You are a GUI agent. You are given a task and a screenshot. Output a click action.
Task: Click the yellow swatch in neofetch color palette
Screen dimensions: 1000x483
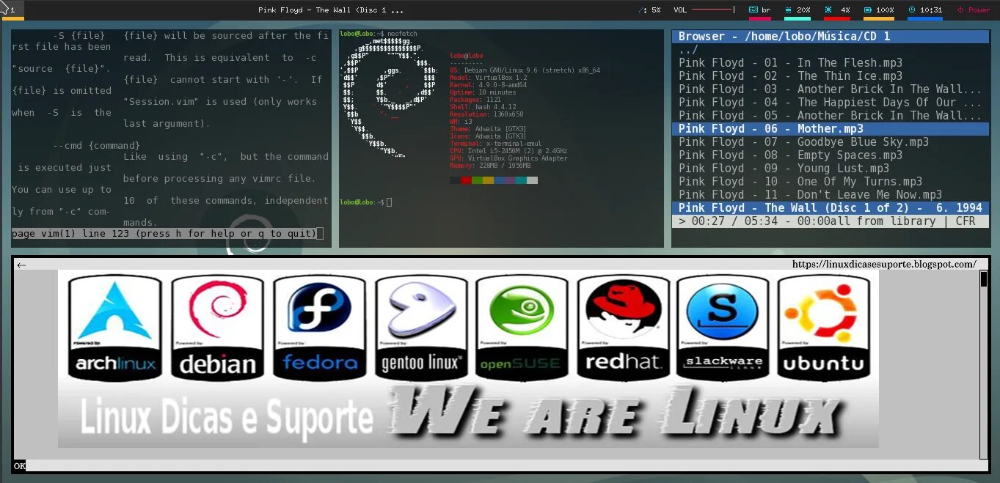(488, 180)
